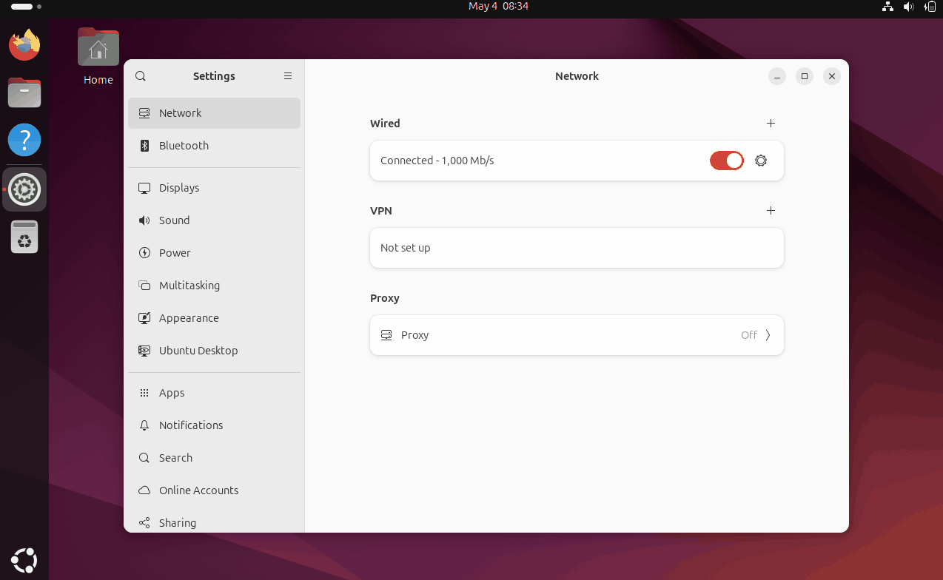Open Power settings in the sidebar

tap(145, 252)
